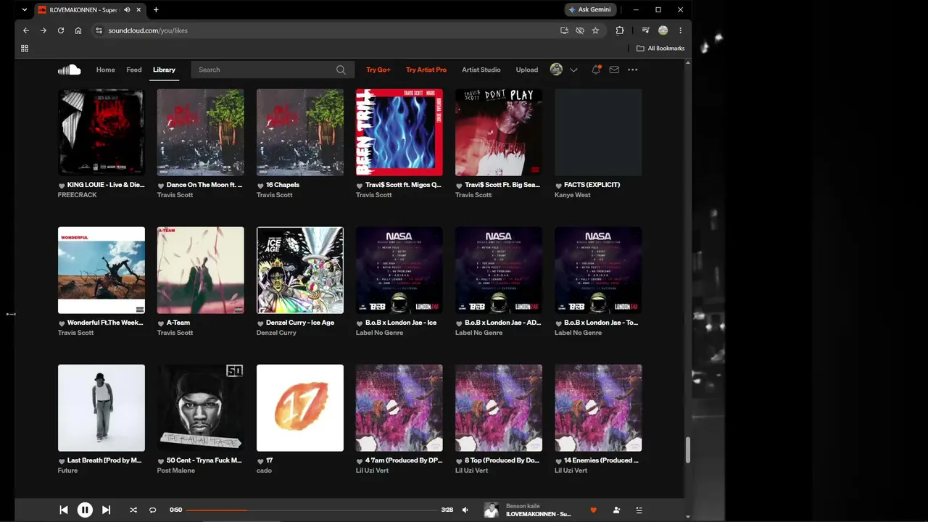
Task: Open the Benson kaile artist name in player
Action: click(x=522, y=506)
